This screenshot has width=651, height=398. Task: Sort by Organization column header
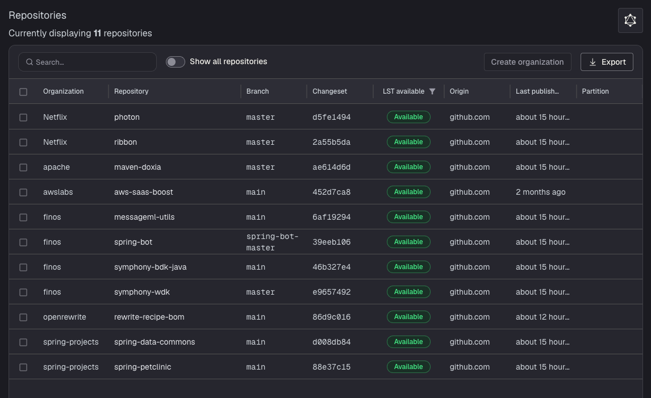coord(63,91)
